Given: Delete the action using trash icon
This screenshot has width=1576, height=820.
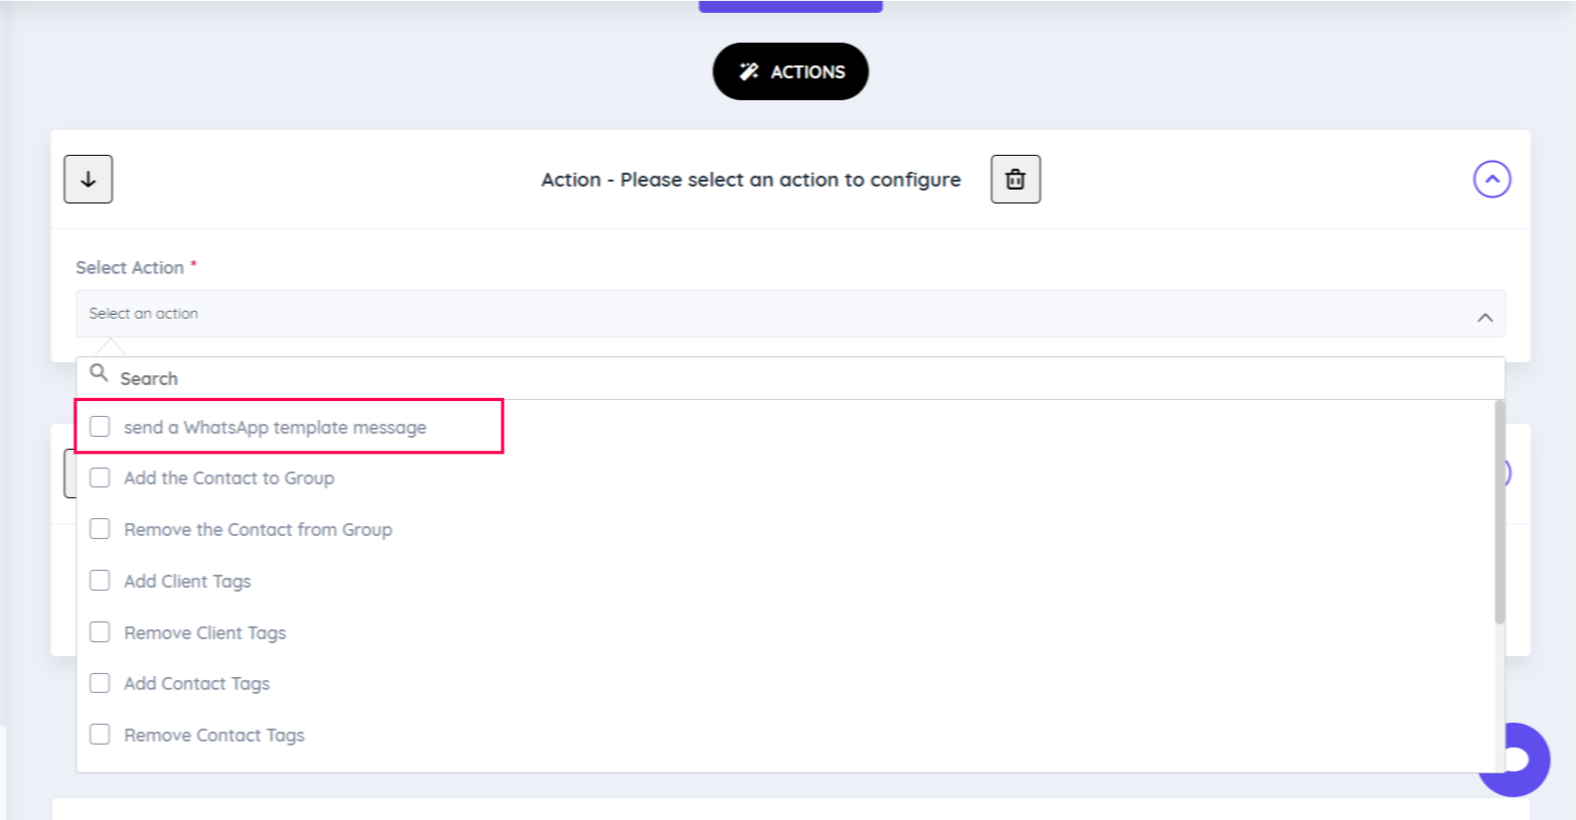Looking at the screenshot, I should pyautogui.click(x=1015, y=179).
